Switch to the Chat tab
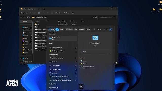 (52, 30)
